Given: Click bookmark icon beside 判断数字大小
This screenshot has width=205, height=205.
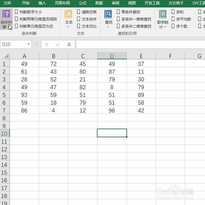Looking at the screenshot, I should [16, 12].
